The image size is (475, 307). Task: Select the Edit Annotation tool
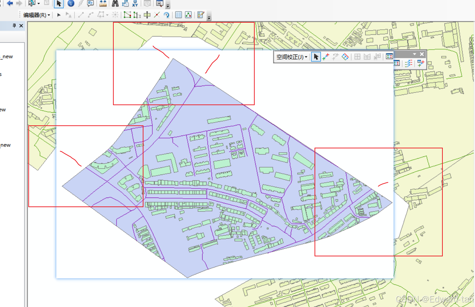(68, 15)
